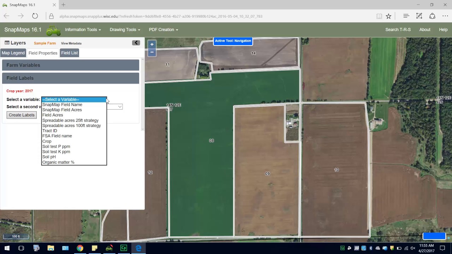Switch to the Map Legend tab
This screenshot has height=254, width=452.
tap(13, 53)
